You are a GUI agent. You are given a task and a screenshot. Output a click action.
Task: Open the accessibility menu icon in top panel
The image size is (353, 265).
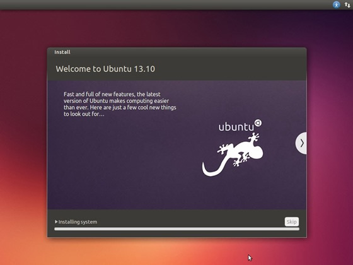[337, 5]
